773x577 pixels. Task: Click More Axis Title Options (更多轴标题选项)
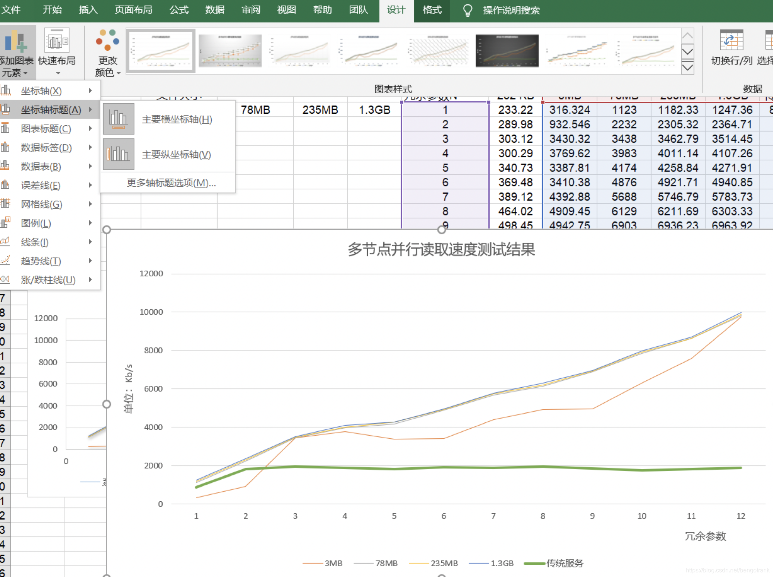click(x=171, y=183)
